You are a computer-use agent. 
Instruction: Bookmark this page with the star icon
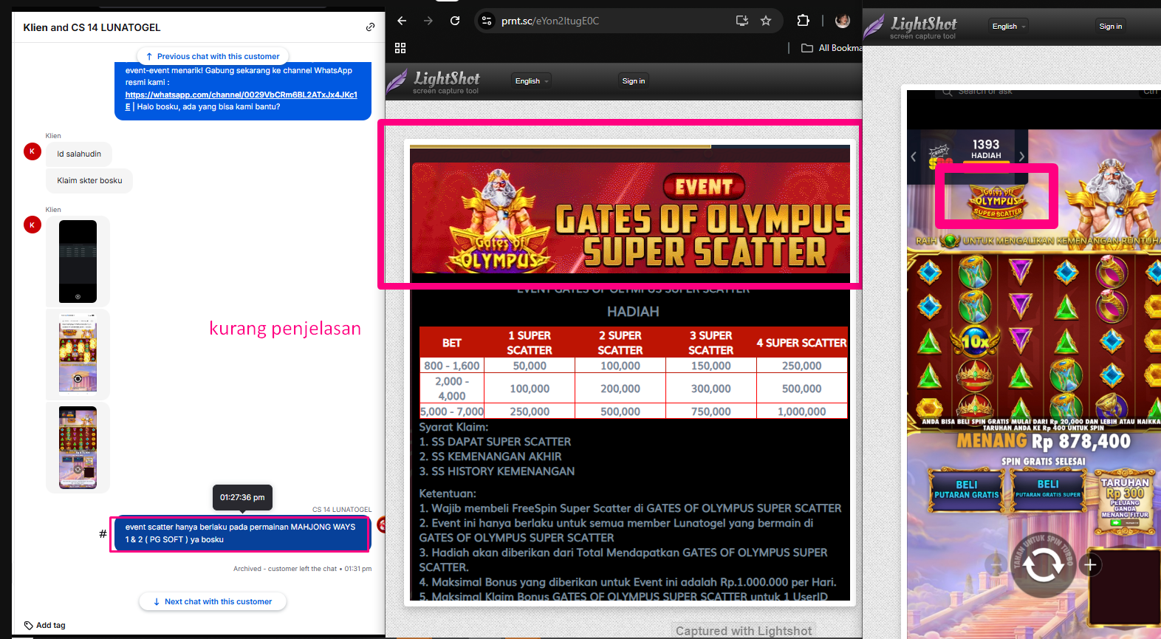point(766,21)
